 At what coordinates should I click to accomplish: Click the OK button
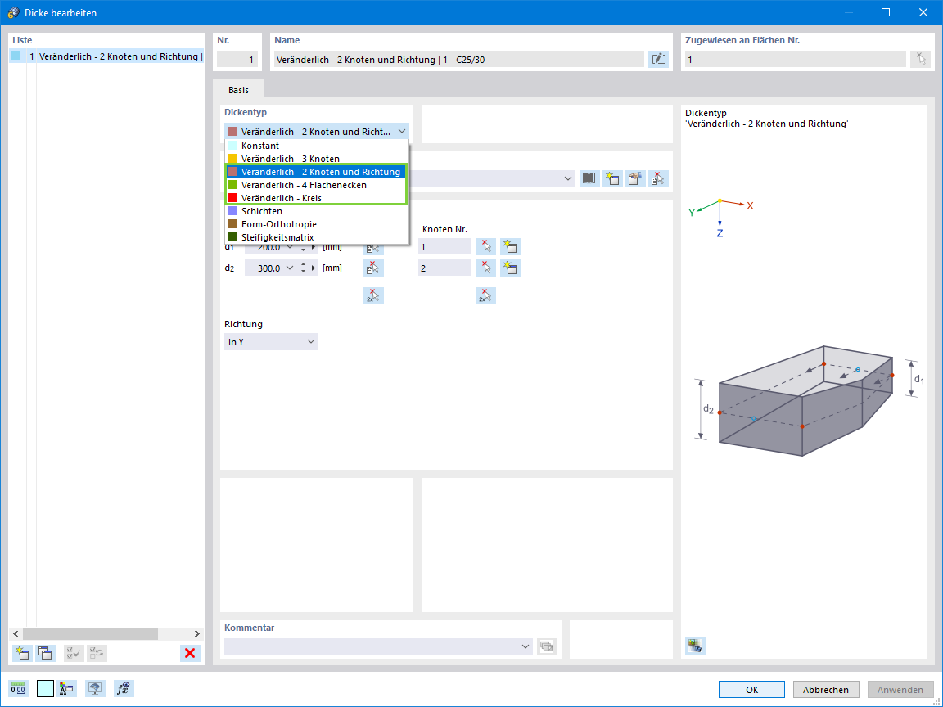751,690
